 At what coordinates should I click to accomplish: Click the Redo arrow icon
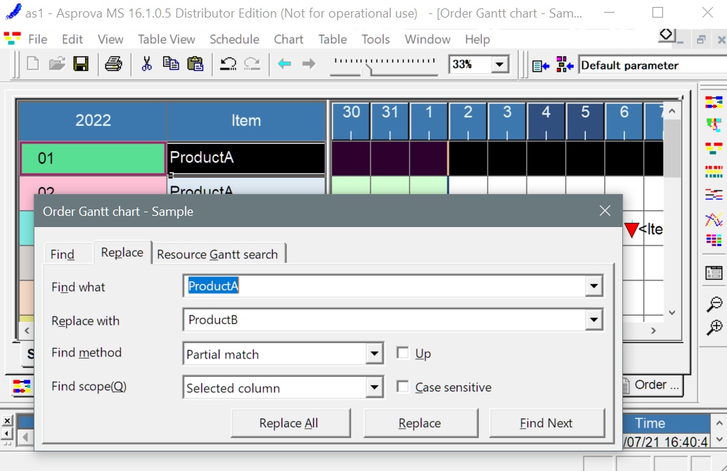[252, 63]
